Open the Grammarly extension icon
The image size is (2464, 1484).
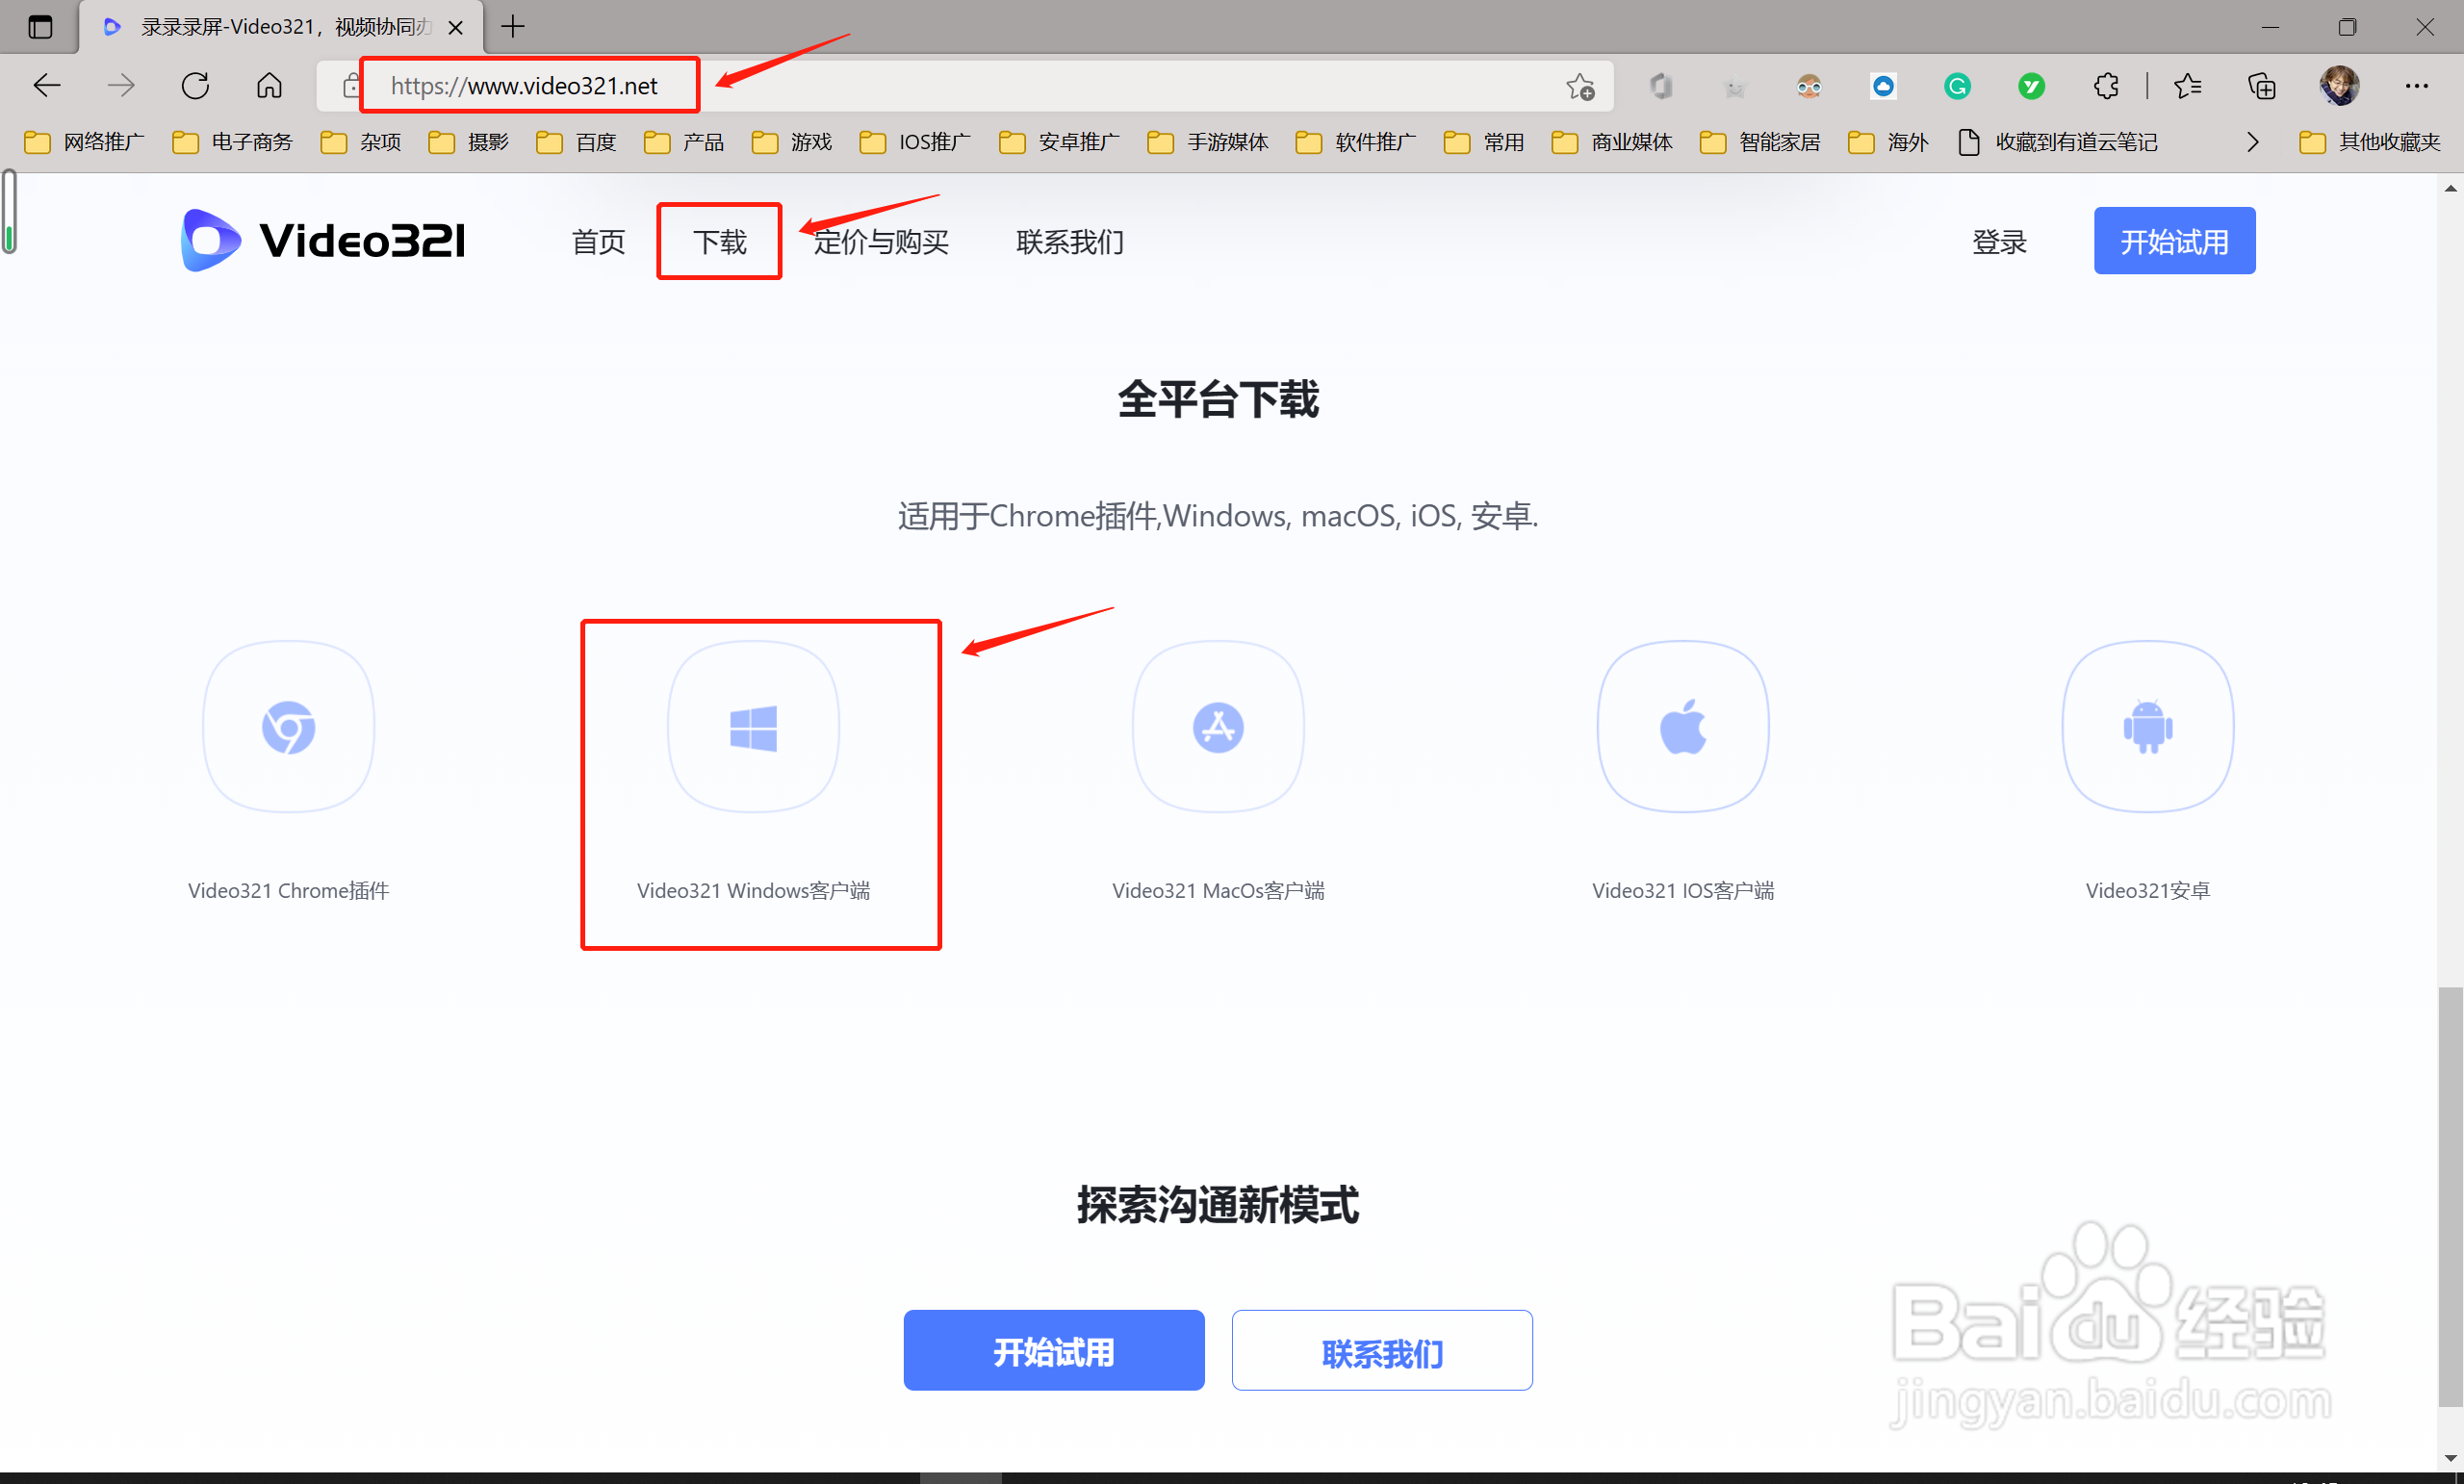point(1957,87)
